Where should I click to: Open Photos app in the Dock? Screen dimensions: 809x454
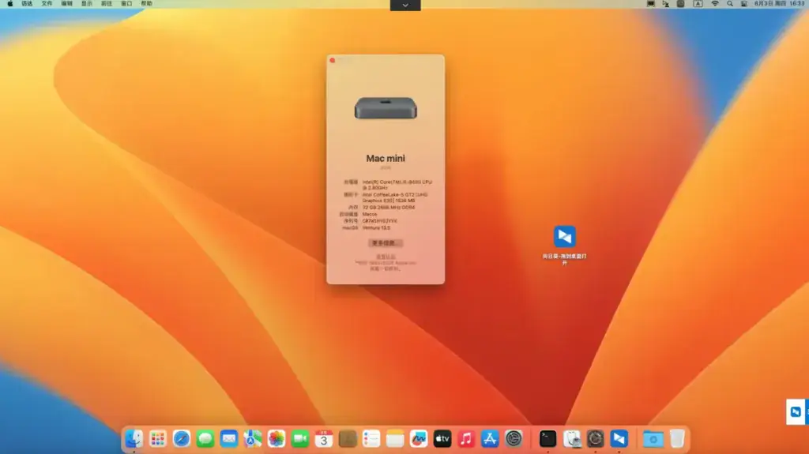(277, 438)
